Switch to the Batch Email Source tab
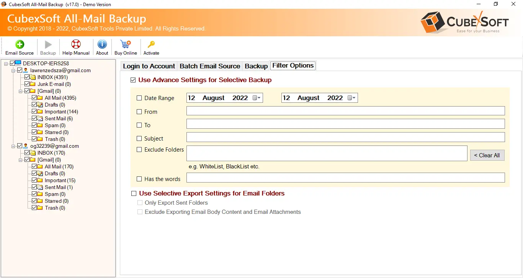The width and height of the screenshot is (523, 278). (x=210, y=66)
